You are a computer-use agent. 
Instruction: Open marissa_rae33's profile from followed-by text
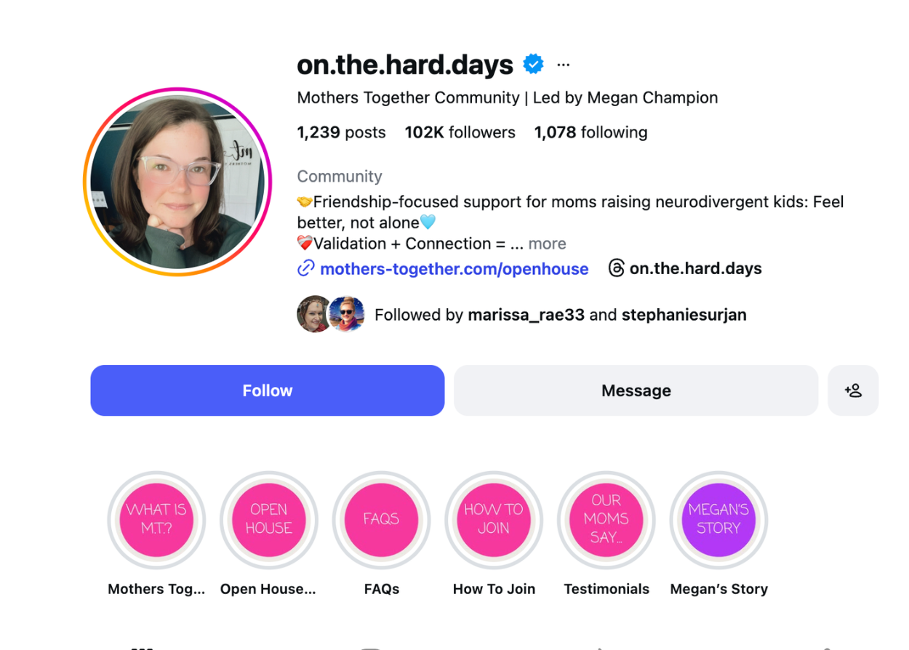pyautogui.click(x=526, y=315)
